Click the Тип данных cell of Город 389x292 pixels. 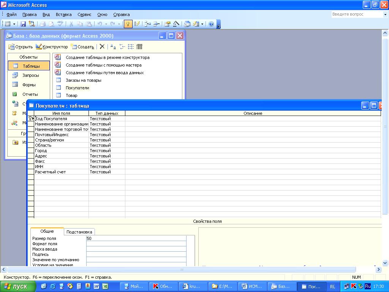point(107,151)
